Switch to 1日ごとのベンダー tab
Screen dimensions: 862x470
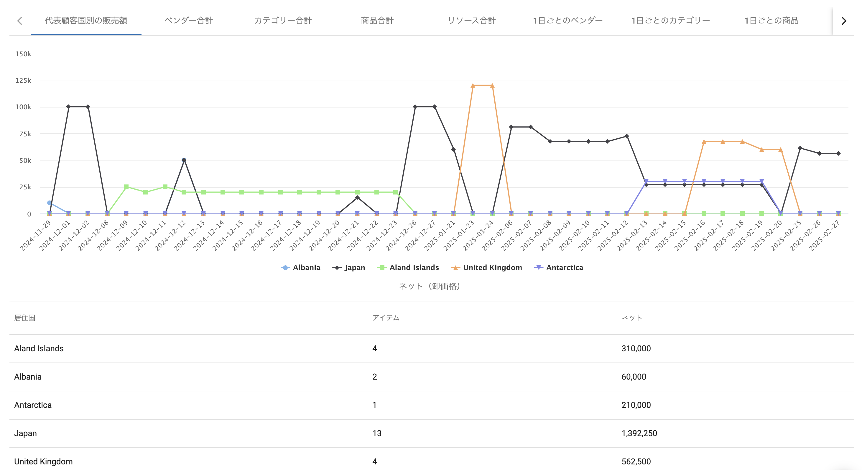point(567,21)
